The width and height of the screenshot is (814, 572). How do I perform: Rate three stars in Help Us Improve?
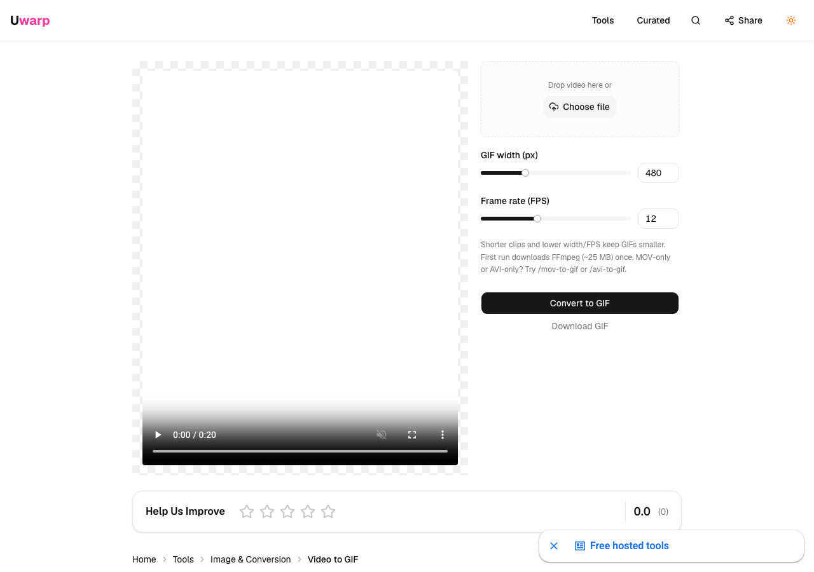click(287, 512)
